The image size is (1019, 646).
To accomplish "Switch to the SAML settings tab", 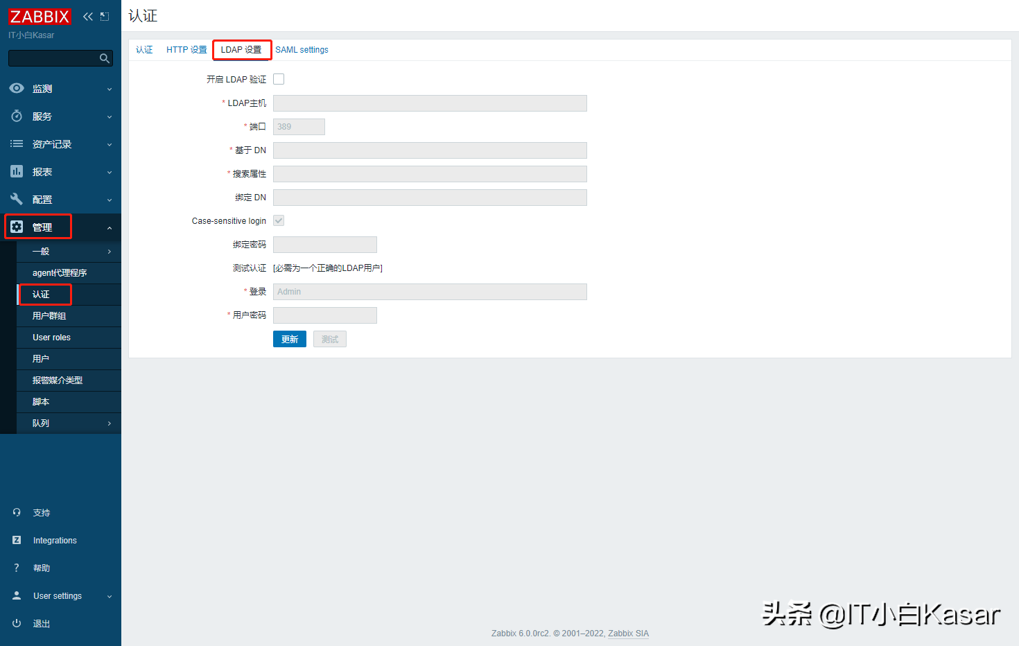I will pyautogui.click(x=302, y=50).
